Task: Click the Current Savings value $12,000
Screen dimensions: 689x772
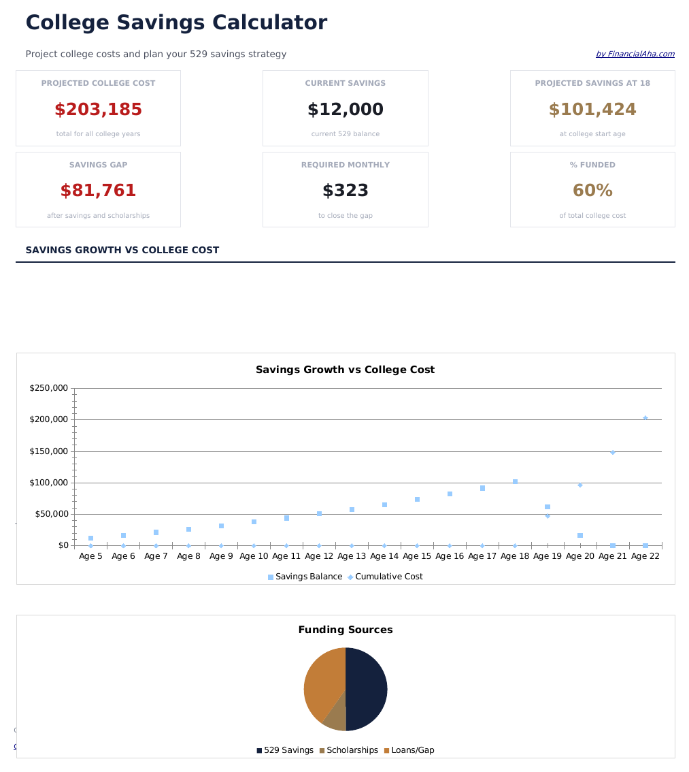Action: pos(345,110)
